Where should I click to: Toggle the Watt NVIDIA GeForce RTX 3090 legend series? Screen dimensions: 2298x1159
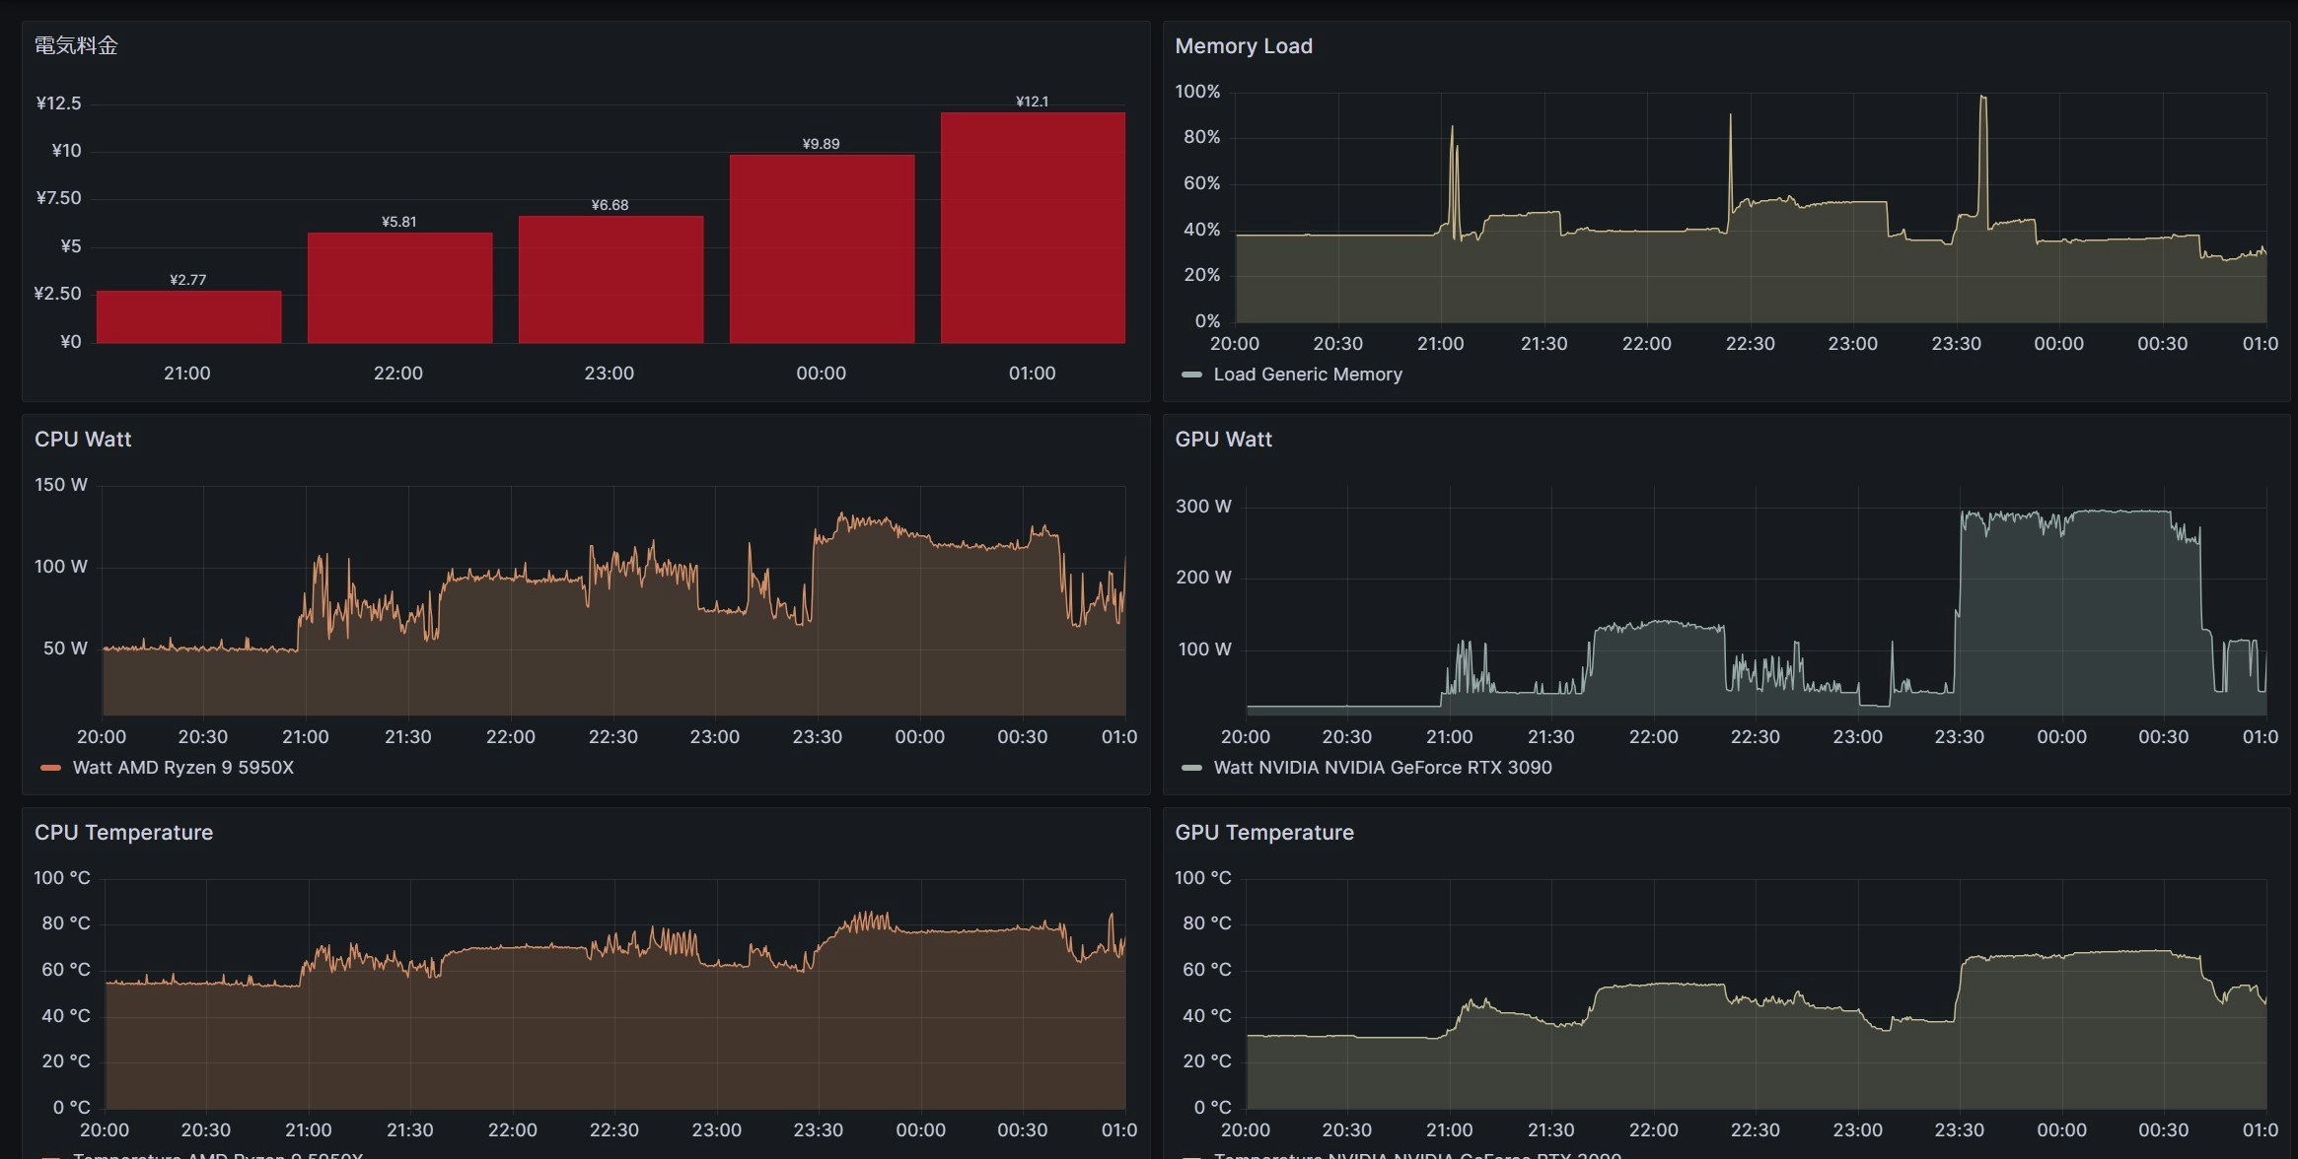[x=1382, y=767]
